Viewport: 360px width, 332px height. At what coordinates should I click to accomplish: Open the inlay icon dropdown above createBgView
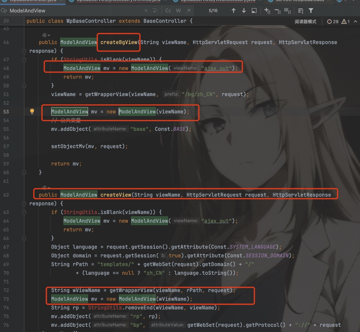coord(46,35)
